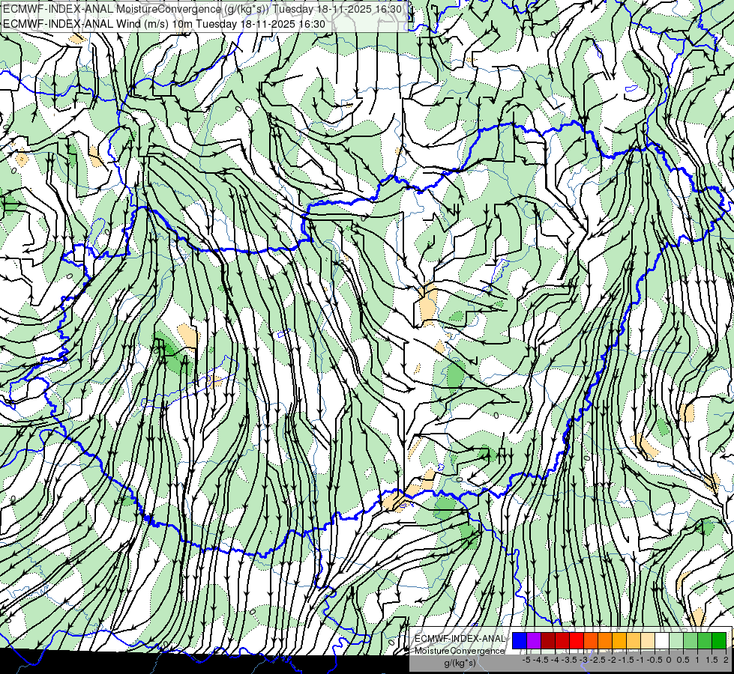Click the '2' tick label at legend end
The height and width of the screenshot is (674, 734).
(726, 660)
